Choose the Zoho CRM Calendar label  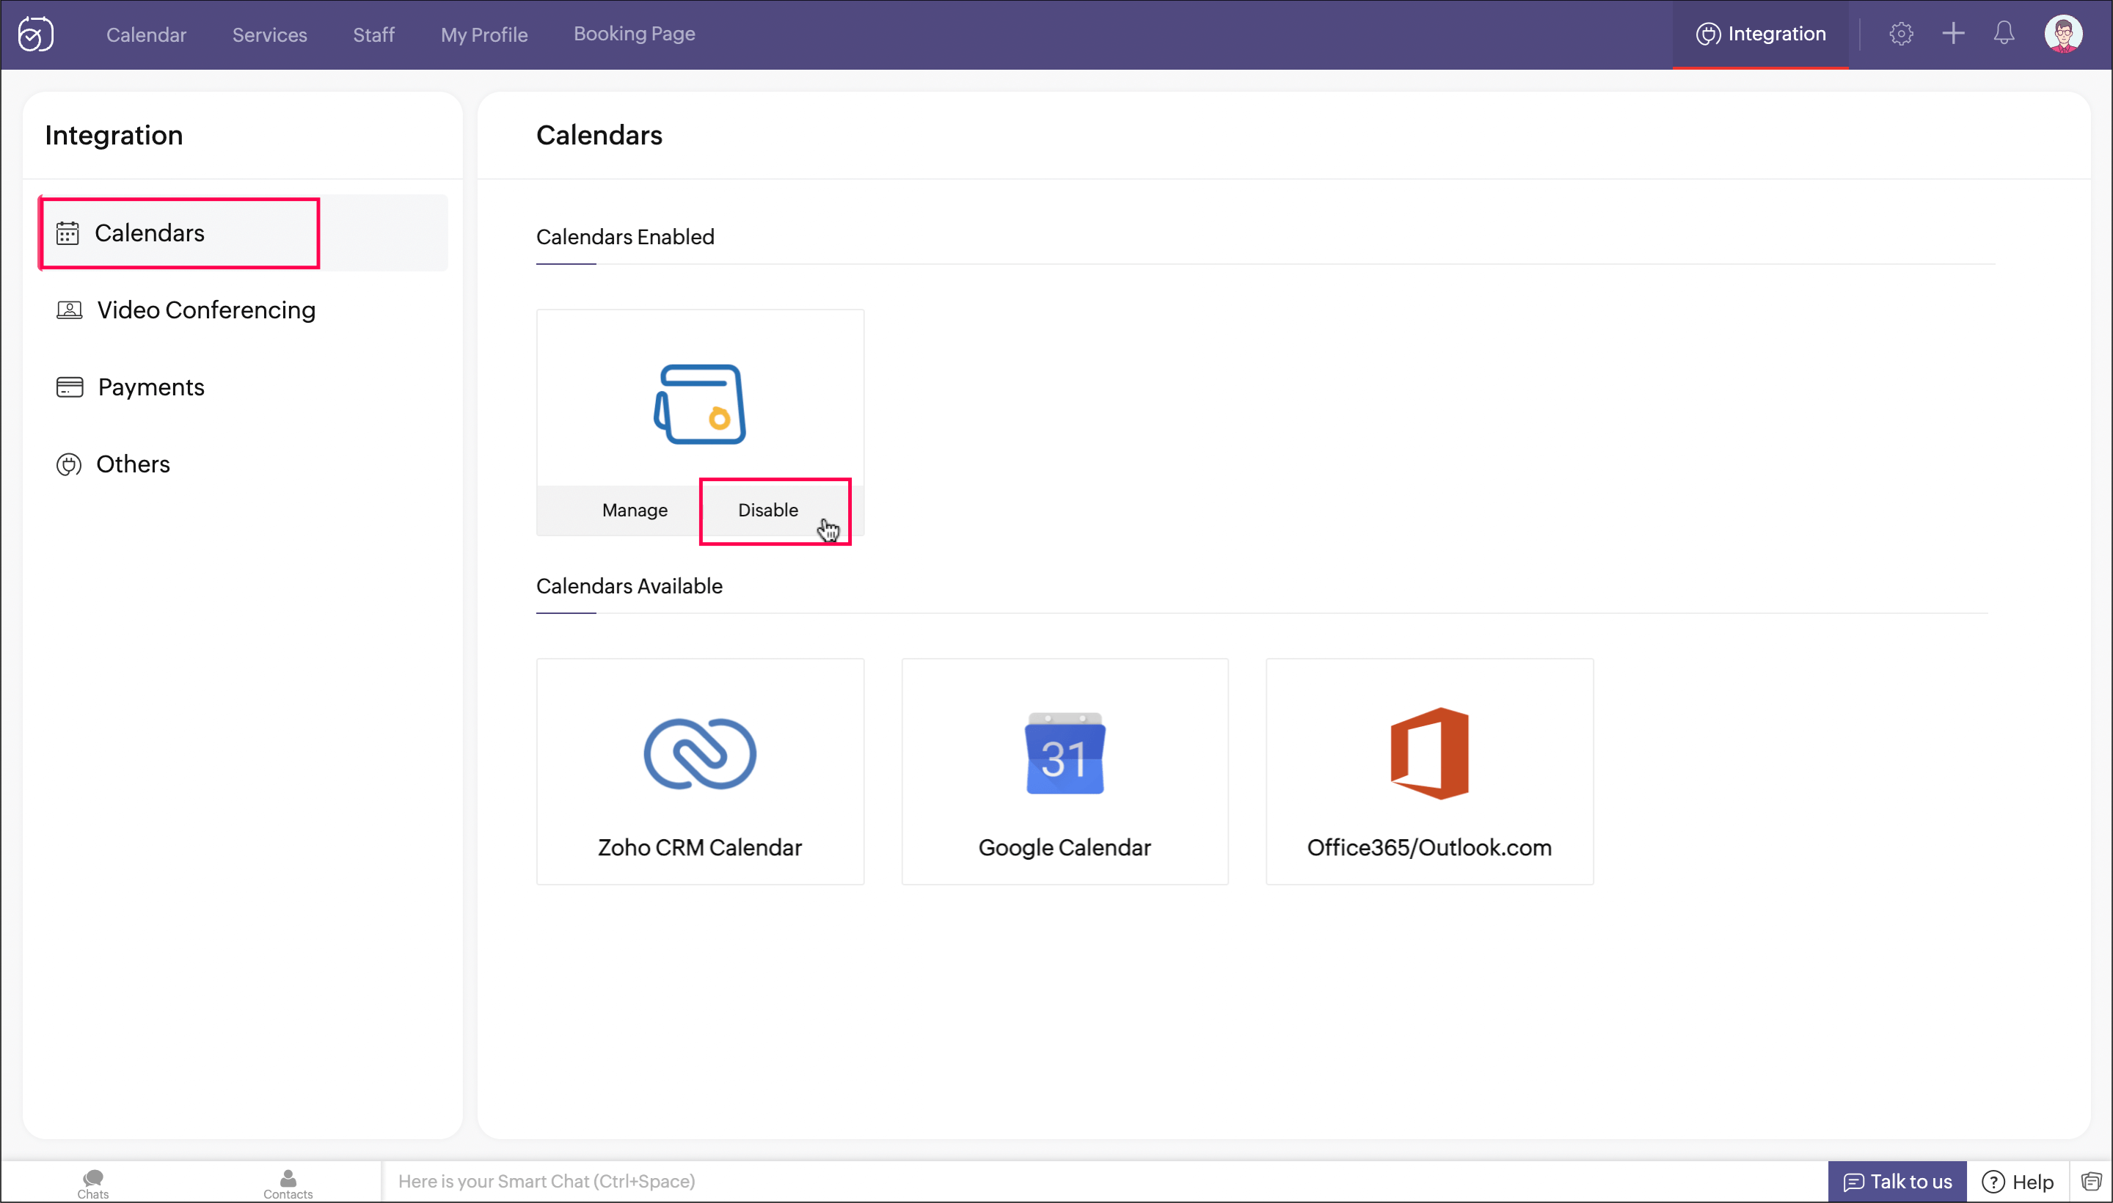point(699,848)
